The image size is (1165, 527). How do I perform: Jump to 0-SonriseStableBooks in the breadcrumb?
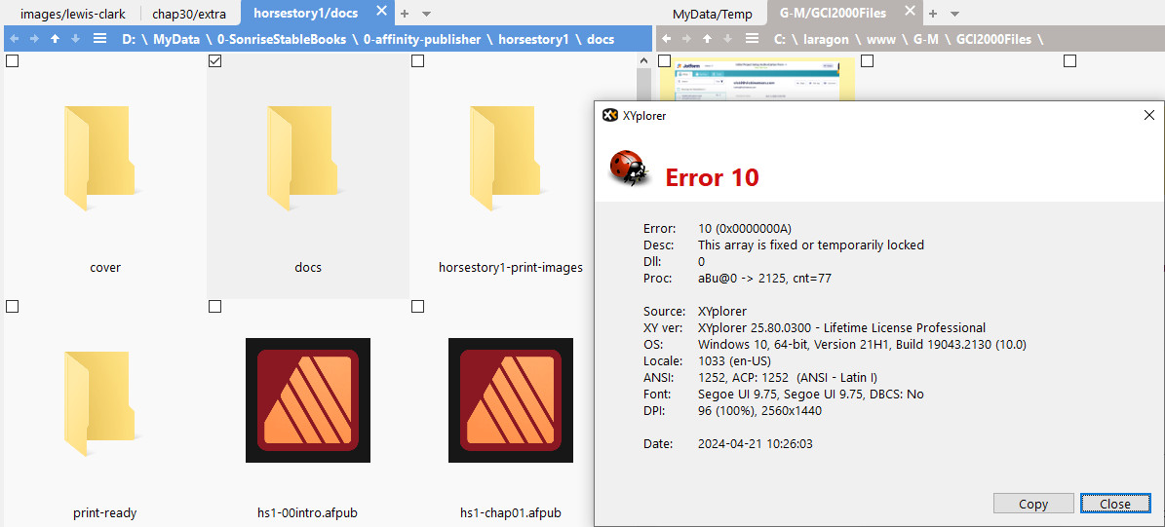282,39
